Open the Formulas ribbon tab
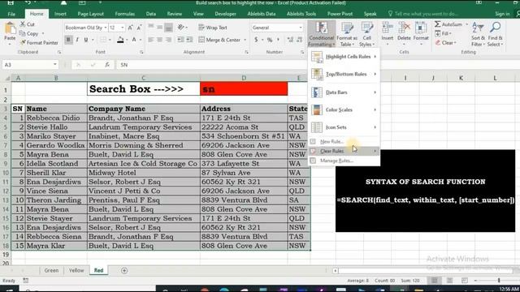520x292 pixels. pyautogui.click(x=124, y=14)
